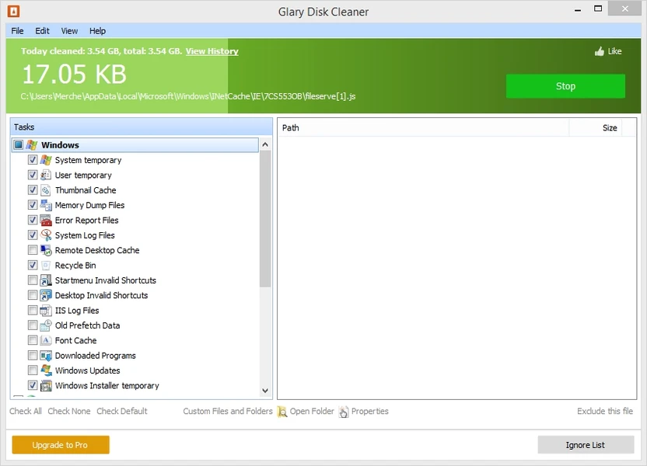
Task: Click task list scroll up arrow
Action: [x=265, y=144]
